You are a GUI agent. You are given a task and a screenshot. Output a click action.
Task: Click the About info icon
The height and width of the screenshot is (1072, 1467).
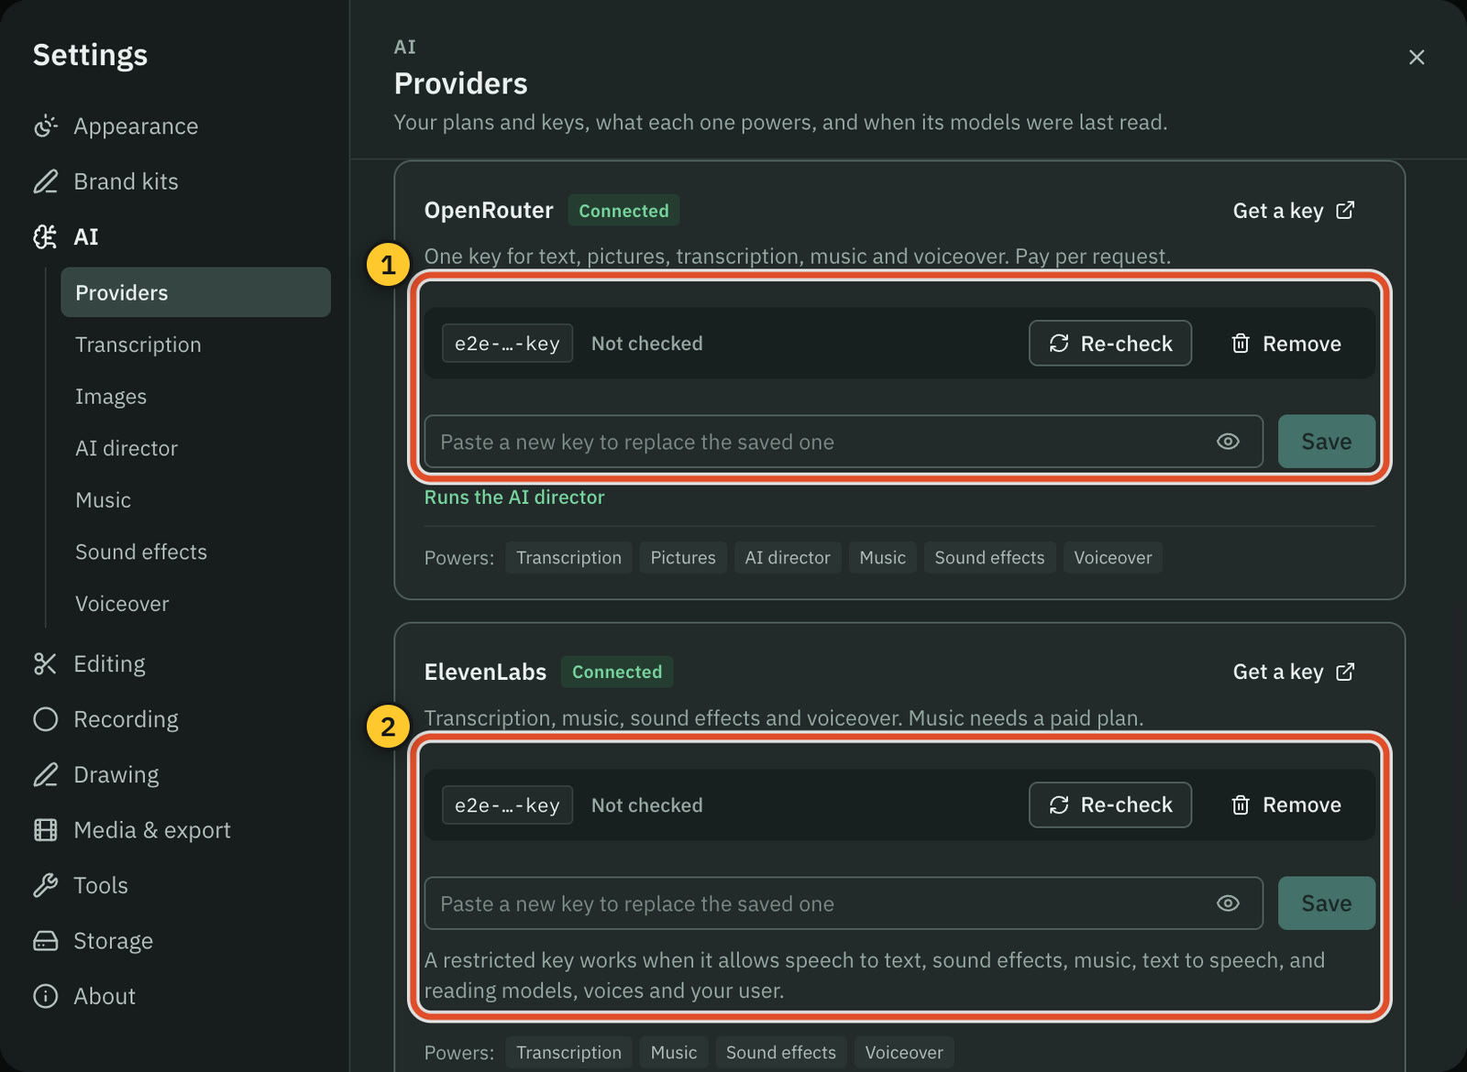(x=45, y=996)
